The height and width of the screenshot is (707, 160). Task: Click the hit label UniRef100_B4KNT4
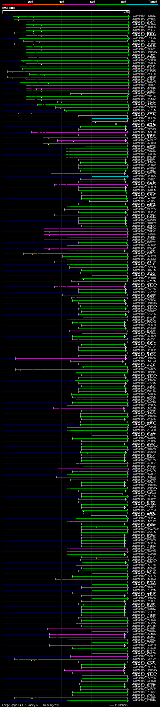coord(143,629)
